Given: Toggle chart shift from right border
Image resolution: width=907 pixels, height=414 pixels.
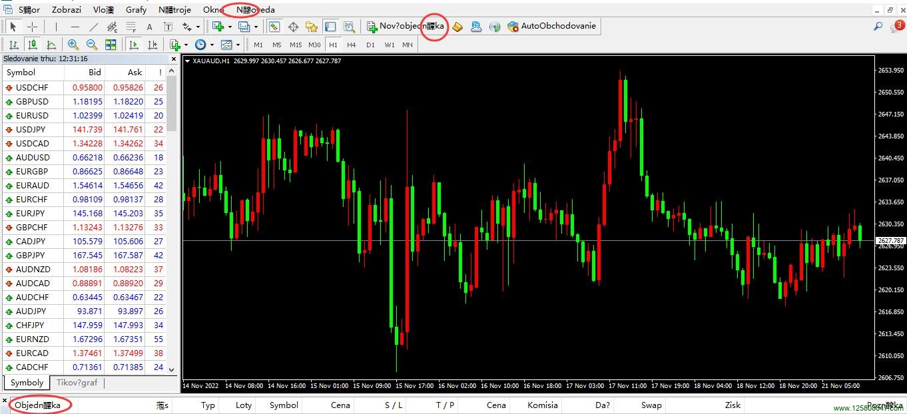Looking at the screenshot, I should [152, 45].
